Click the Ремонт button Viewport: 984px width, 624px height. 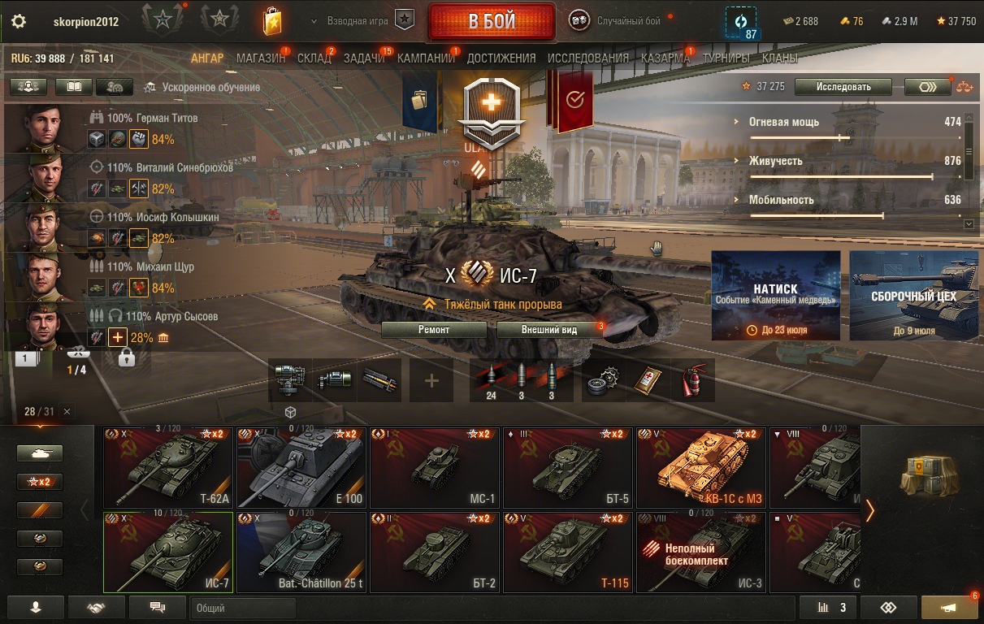(x=434, y=330)
